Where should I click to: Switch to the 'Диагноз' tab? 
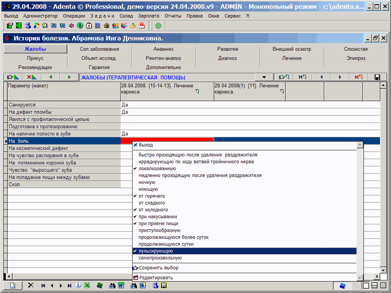click(228, 58)
